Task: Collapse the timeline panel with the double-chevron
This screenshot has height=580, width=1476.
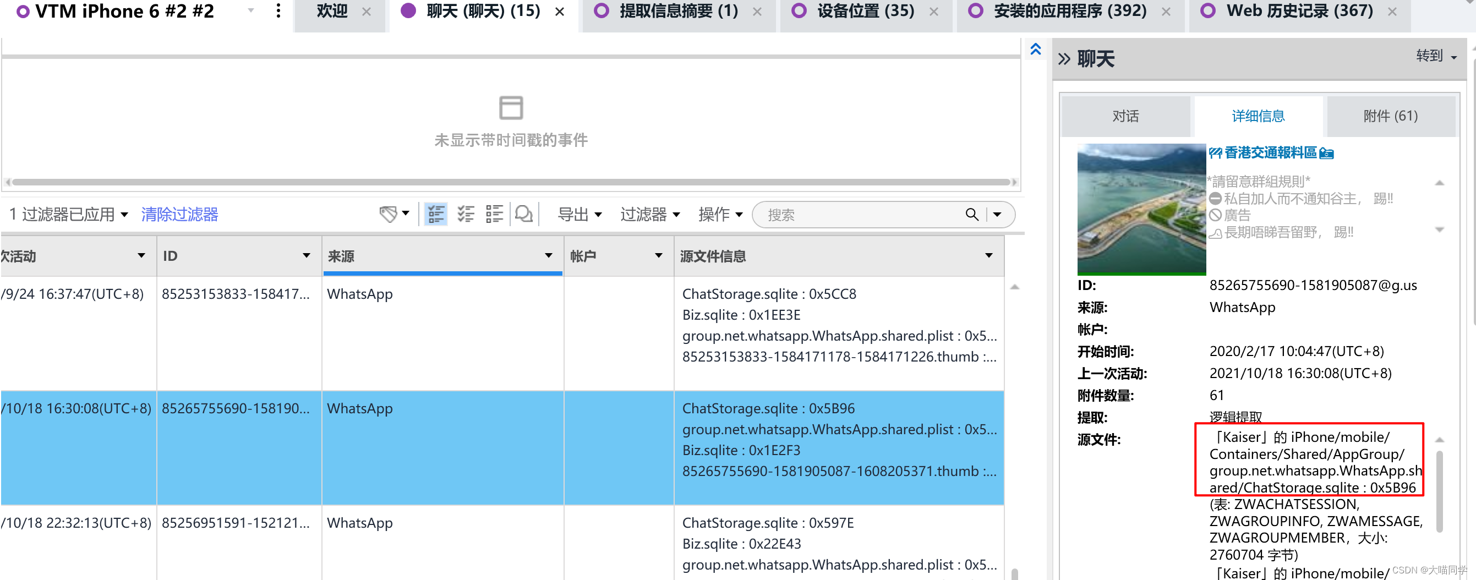Action: pos(1035,50)
